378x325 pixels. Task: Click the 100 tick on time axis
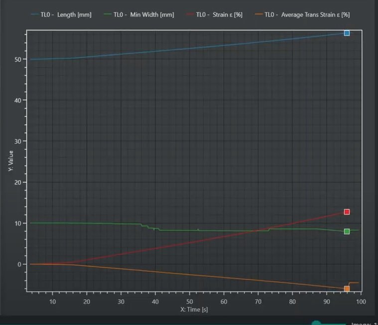tap(361, 302)
